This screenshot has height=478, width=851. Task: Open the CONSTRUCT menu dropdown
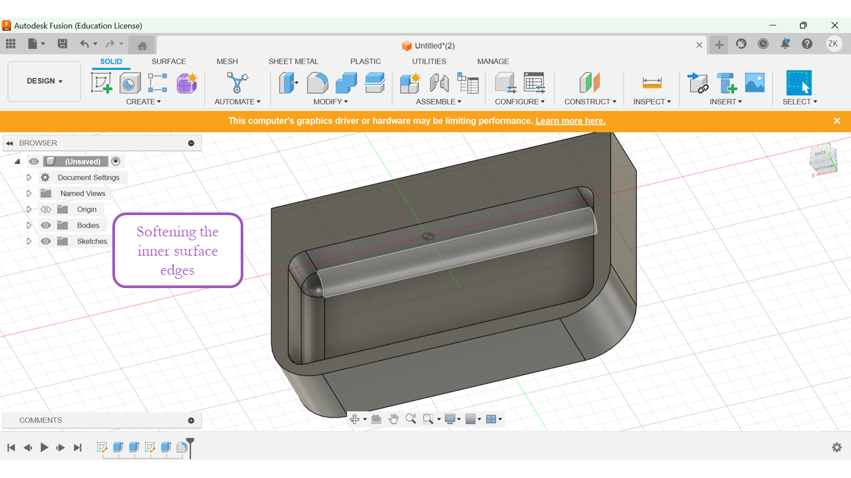[x=590, y=102]
